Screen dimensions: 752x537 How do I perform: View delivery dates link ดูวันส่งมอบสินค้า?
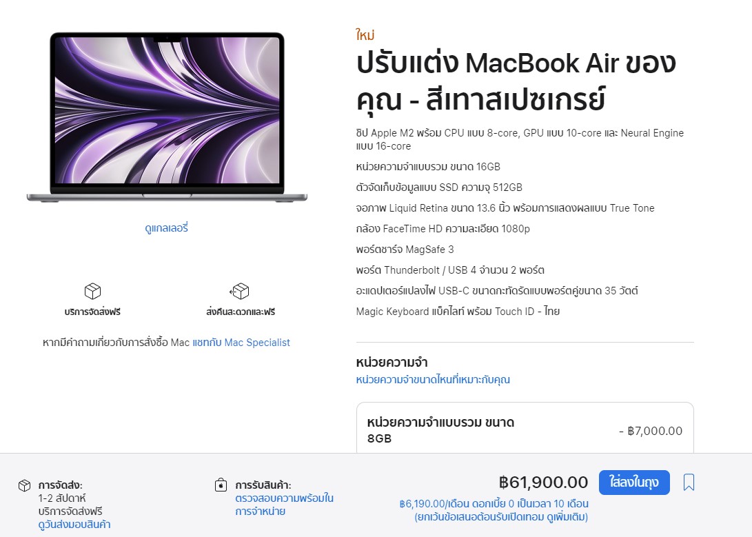coord(74,525)
